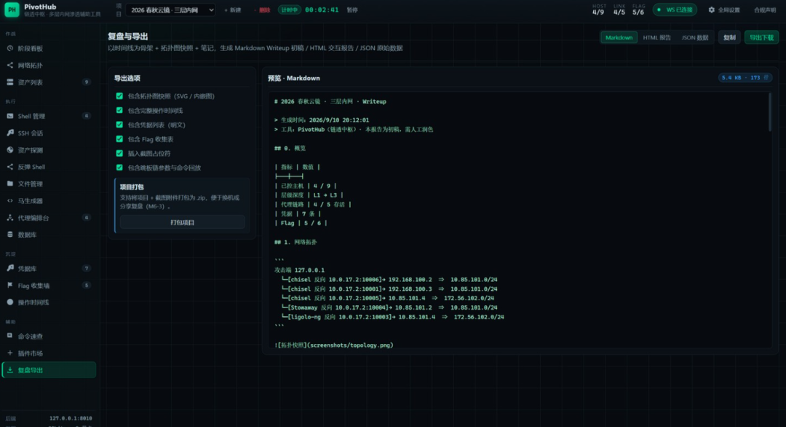The height and width of the screenshot is (427, 786).
Task: Click the '| 凭据 | 7 条 |' row
Action: [297, 213]
